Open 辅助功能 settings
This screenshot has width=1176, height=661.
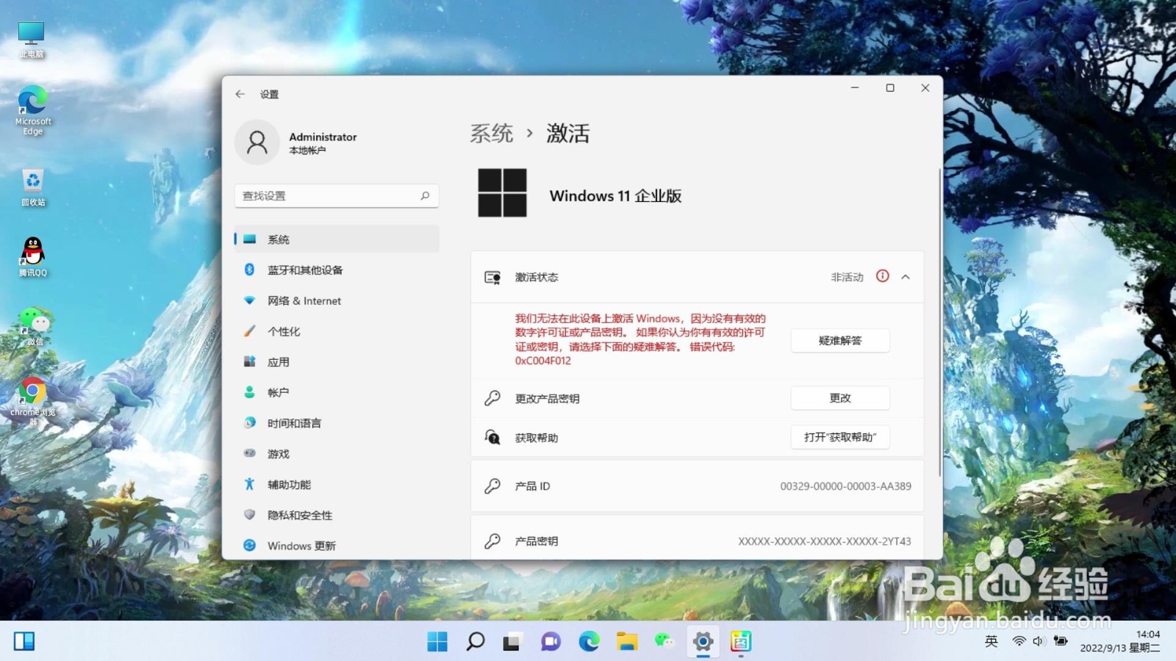(337, 485)
